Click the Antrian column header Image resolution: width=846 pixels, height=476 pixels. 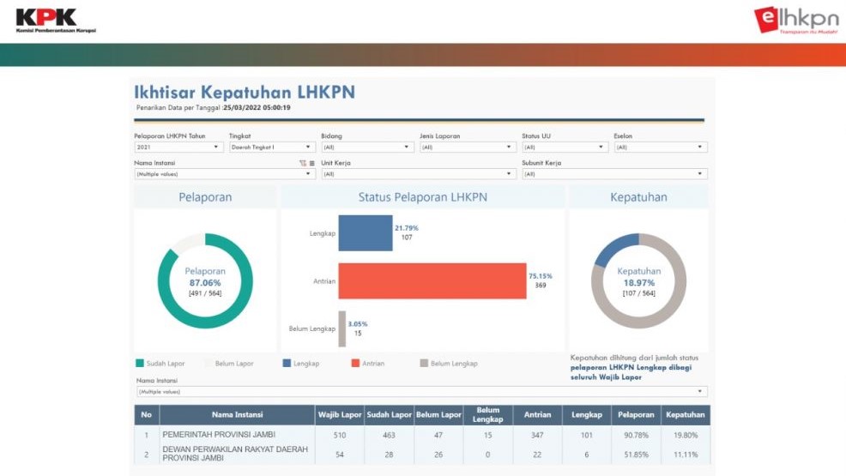(537, 414)
